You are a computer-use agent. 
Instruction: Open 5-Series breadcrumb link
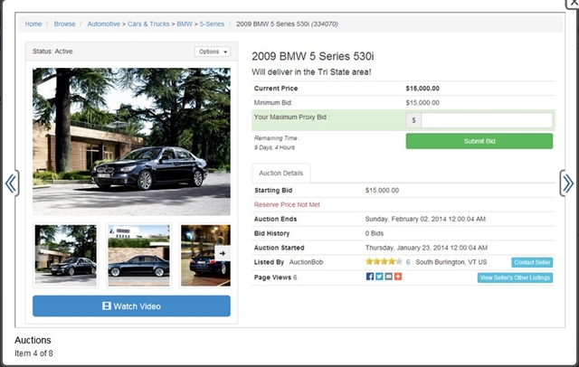[212, 24]
